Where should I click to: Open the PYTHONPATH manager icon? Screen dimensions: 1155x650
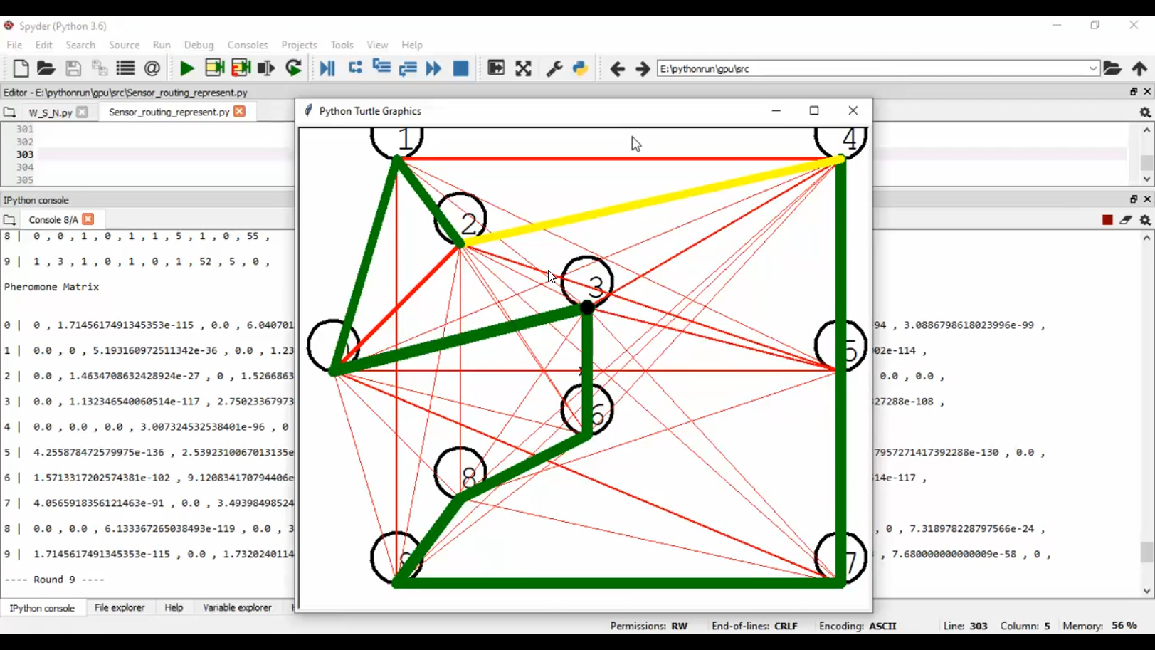(581, 68)
